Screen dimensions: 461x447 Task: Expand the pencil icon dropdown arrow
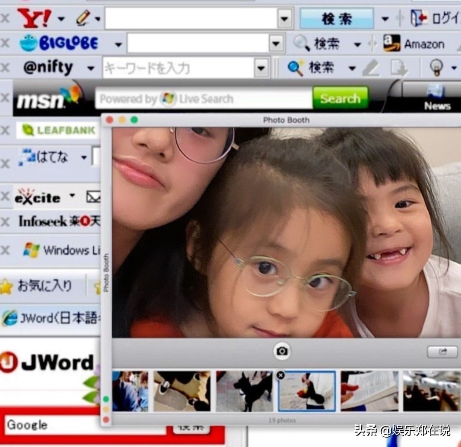pos(98,19)
